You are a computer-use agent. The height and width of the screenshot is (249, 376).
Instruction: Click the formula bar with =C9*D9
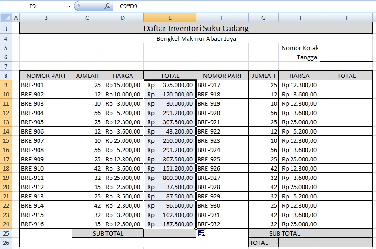pyautogui.click(x=245, y=6)
